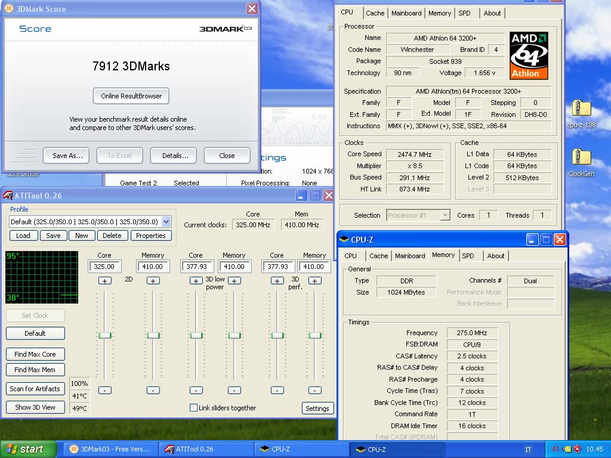Open Mainboard tab in lower CPU-Z window
The width and height of the screenshot is (611, 458).
410,256
